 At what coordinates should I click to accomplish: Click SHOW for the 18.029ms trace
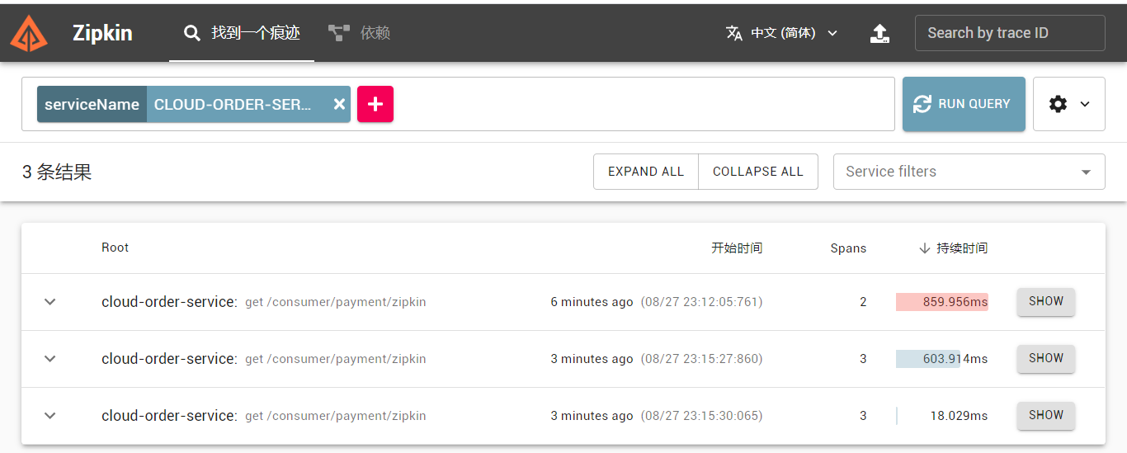pyautogui.click(x=1046, y=416)
